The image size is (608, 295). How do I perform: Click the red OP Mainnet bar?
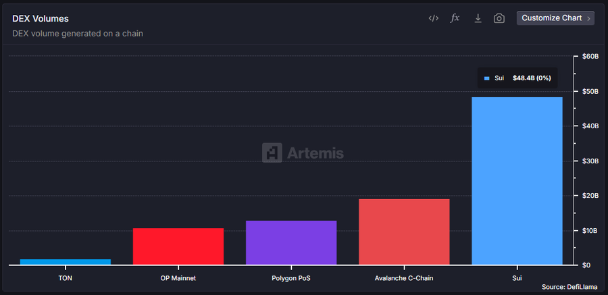tap(178, 246)
